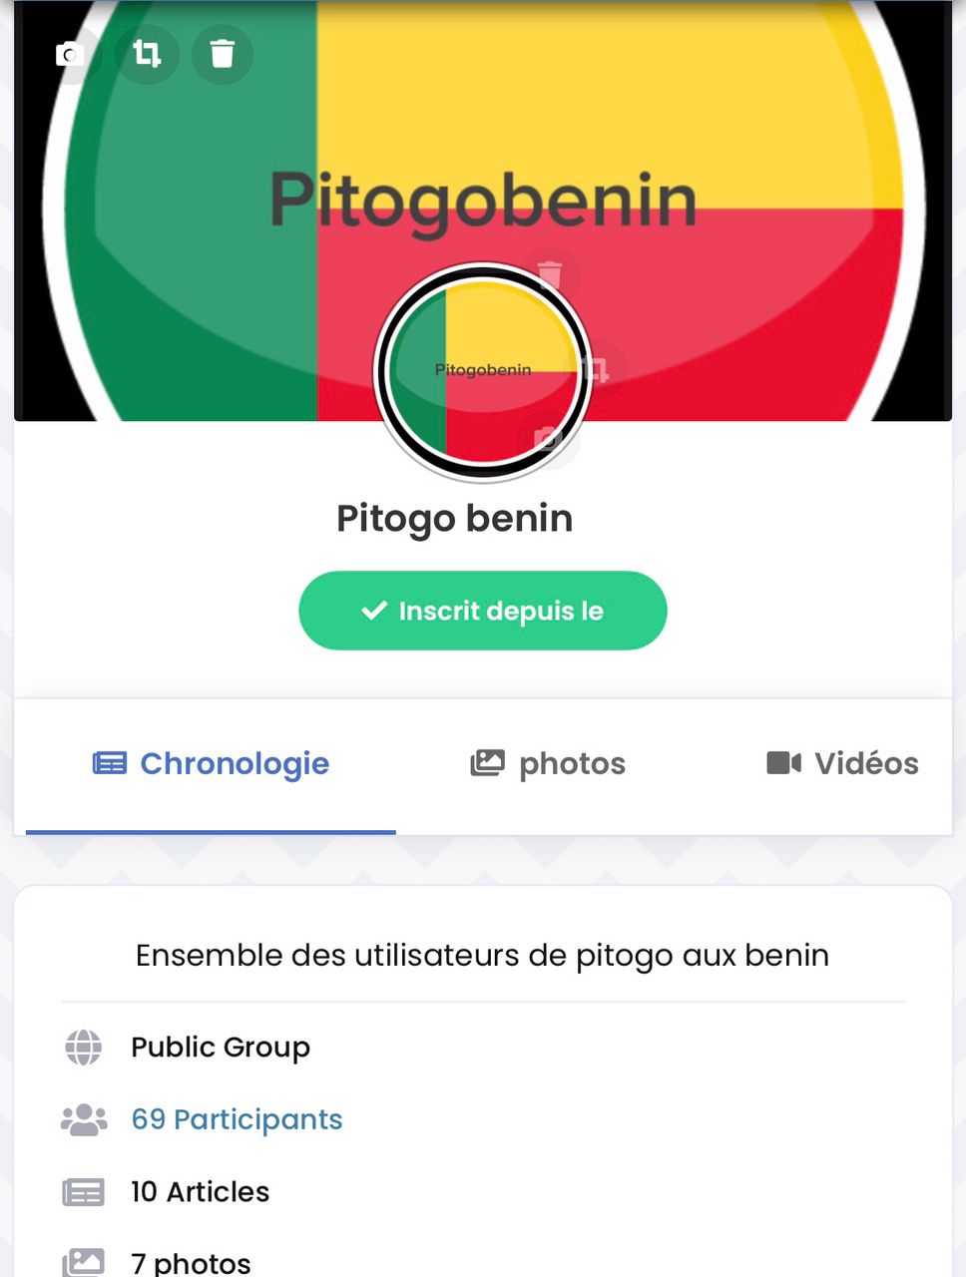
Task: Click the image icon beside 7 photos
Action: tap(84, 1261)
